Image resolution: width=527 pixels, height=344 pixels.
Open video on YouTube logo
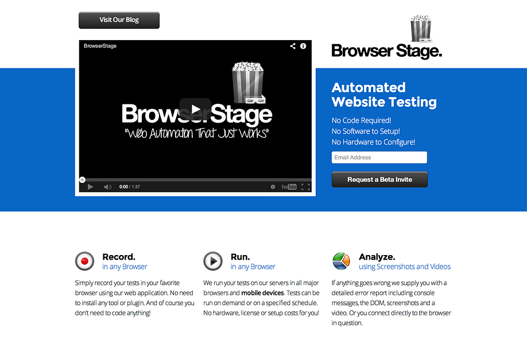(289, 187)
